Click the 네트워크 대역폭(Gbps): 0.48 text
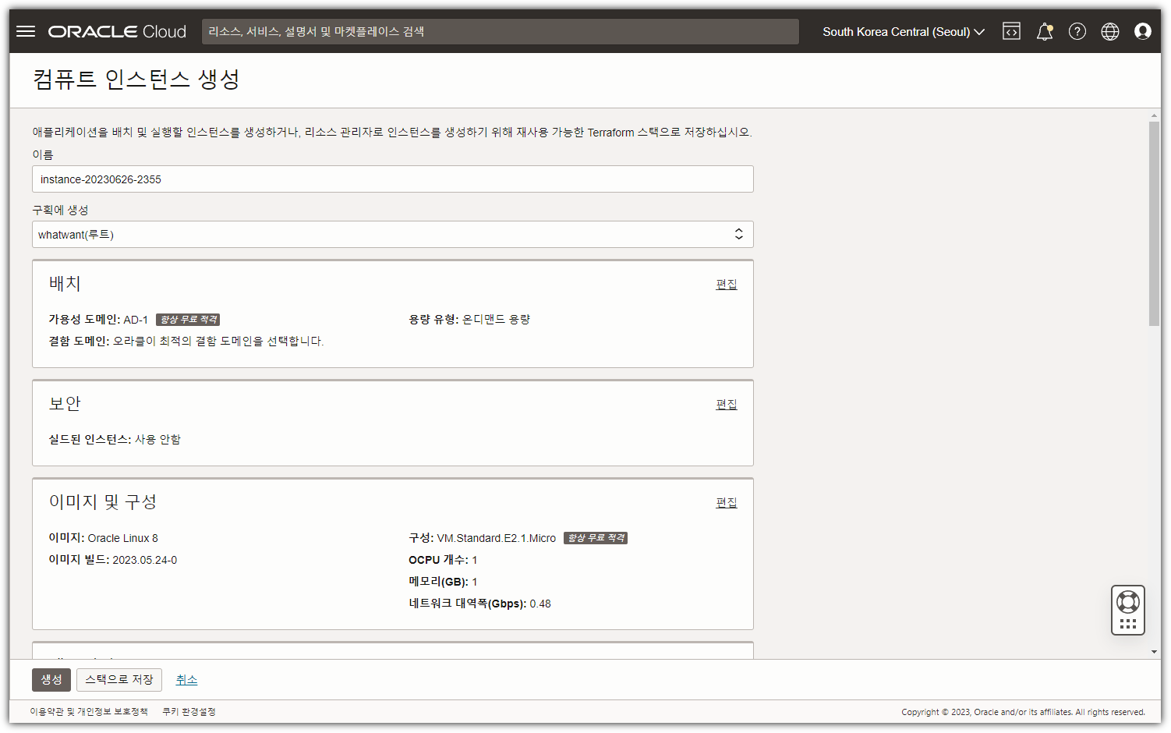The width and height of the screenshot is (1171, 733). pyautogui.click(x=480, y=604)
